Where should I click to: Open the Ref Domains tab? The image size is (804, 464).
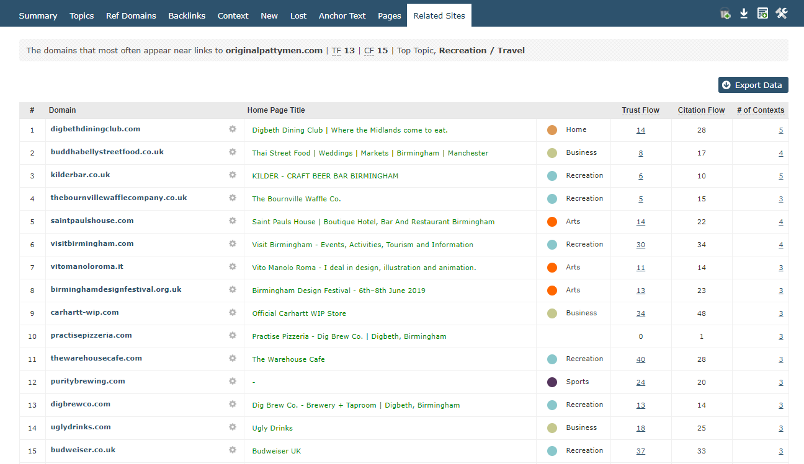130,15
